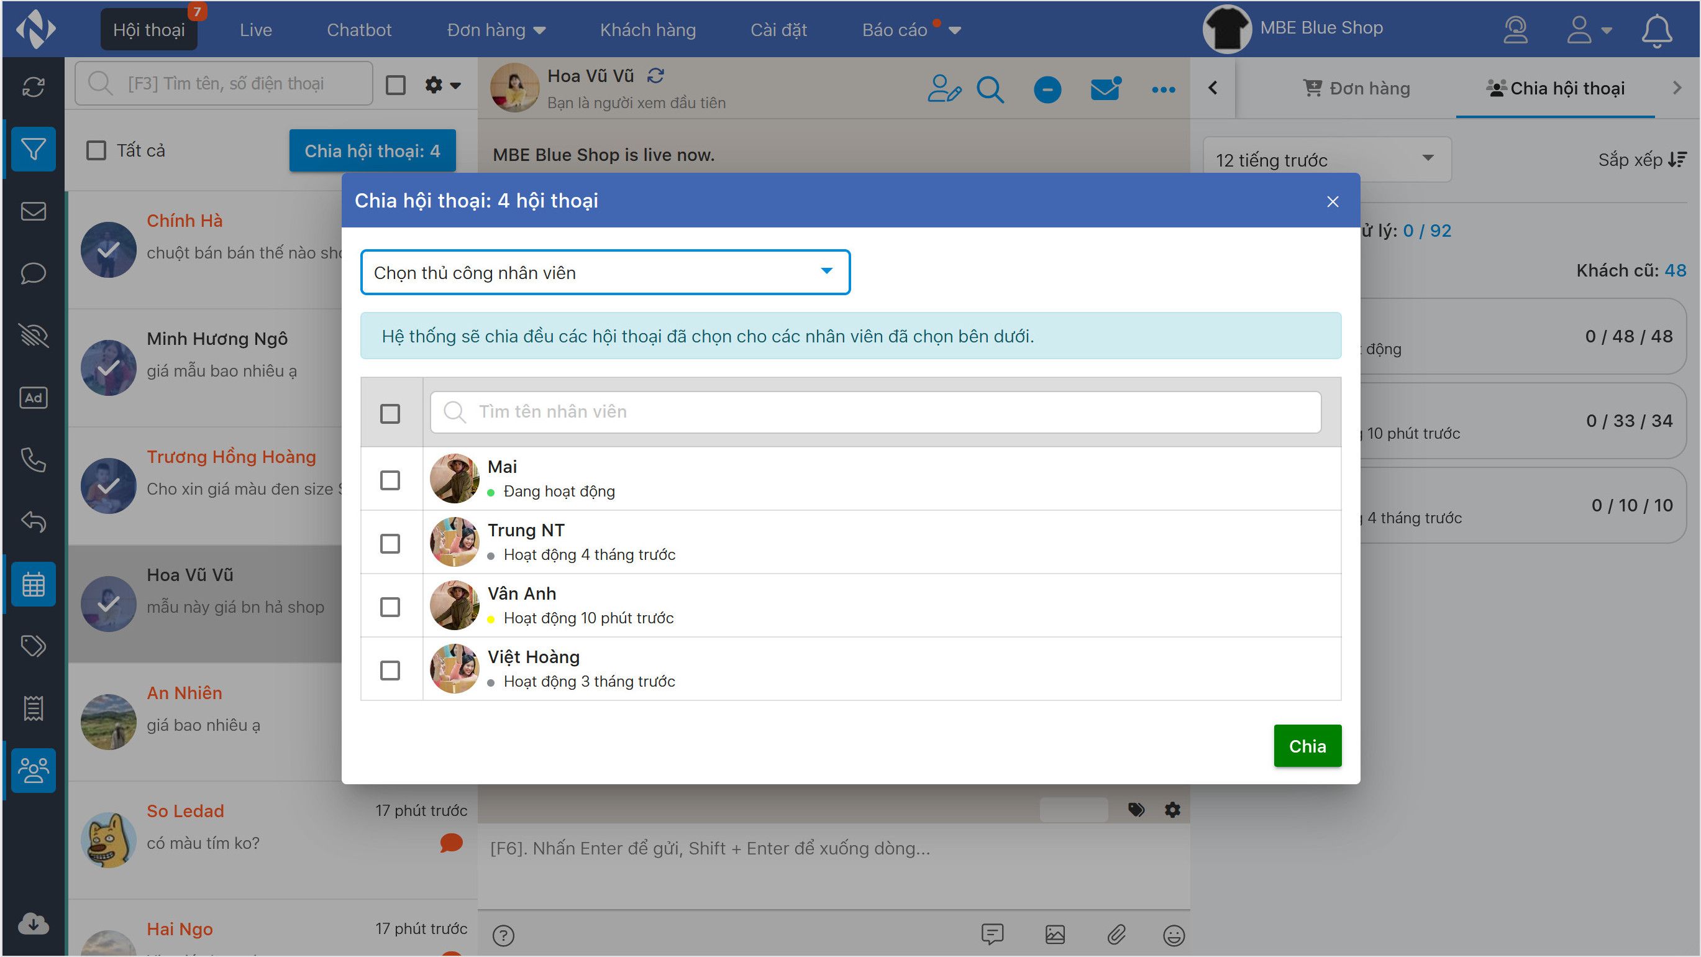Focus the F3 name/phone search box
This screenshot has width=1701, height=957.
click(x=224, y=84)
